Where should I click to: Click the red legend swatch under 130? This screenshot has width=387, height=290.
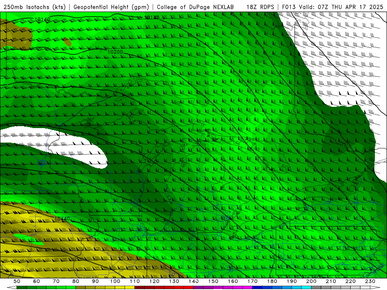[x=179, y=288]
